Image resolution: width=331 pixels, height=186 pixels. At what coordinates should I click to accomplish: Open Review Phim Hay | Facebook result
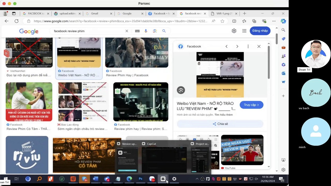point(127,75)
